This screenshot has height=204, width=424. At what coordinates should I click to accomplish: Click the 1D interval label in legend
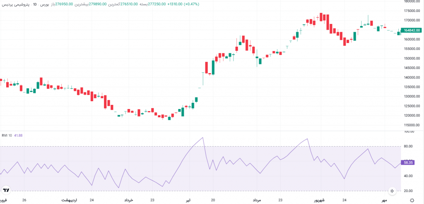(x=35, y=4)
